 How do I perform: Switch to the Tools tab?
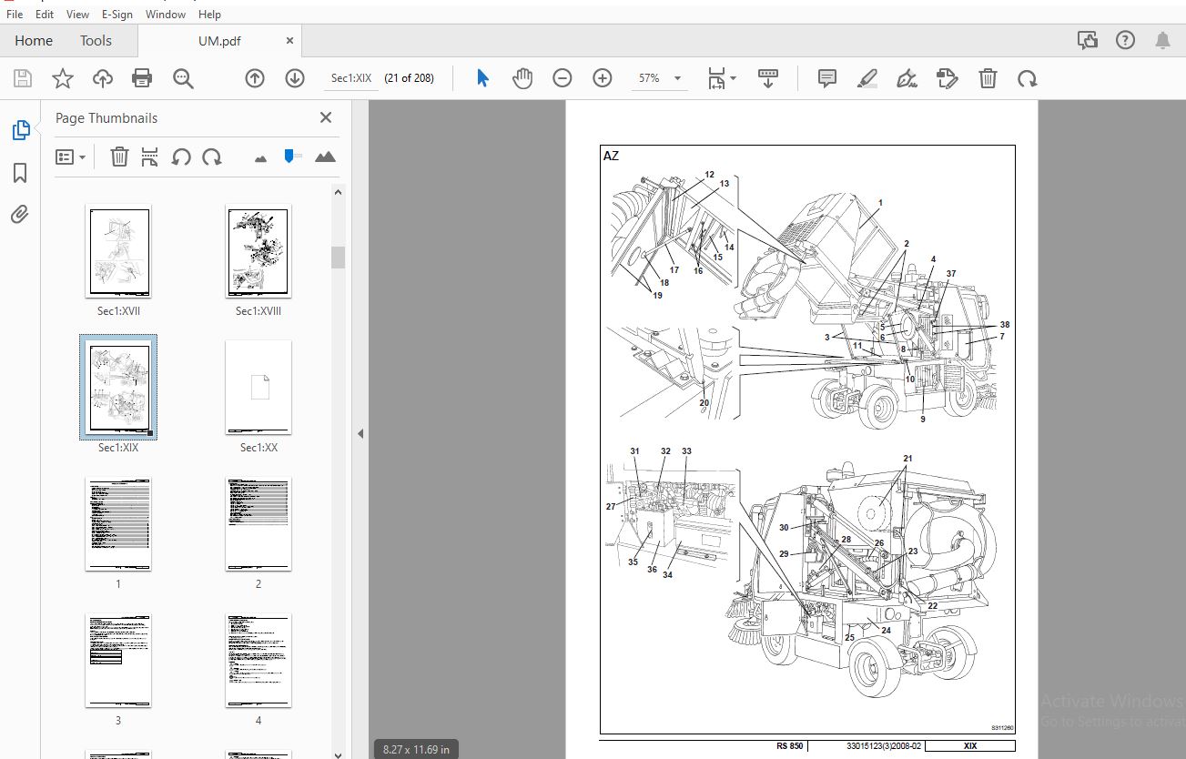tap(96, 40)
